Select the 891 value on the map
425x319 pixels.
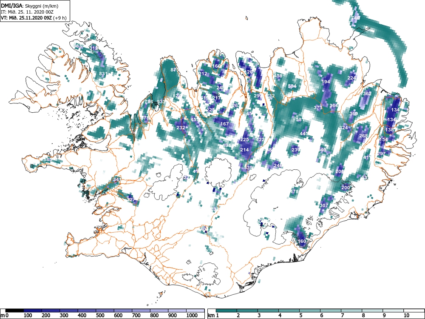[227, 145]
